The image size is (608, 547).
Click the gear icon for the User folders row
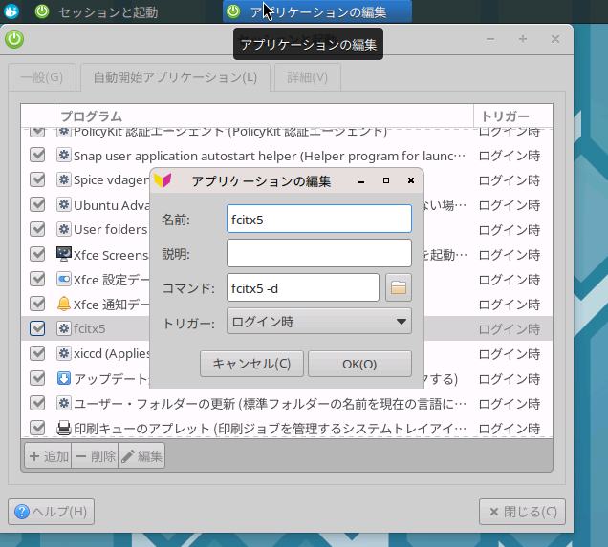pos(64,229)
